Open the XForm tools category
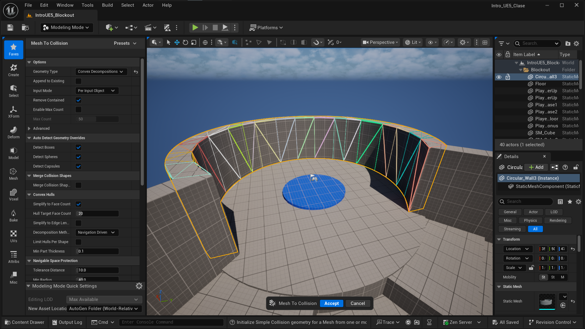Screen dimensions: 585x329 pyautogui.click(x=13, y=112)
